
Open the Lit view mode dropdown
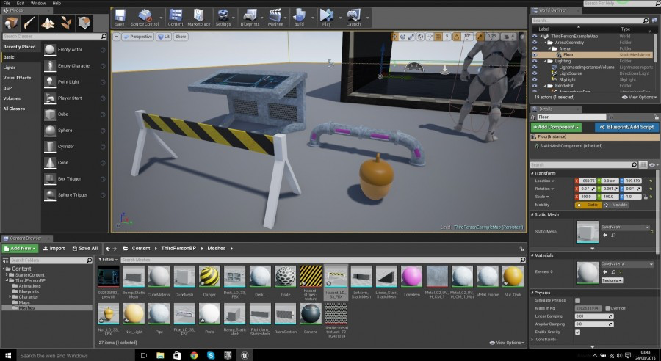pos(164,37)
